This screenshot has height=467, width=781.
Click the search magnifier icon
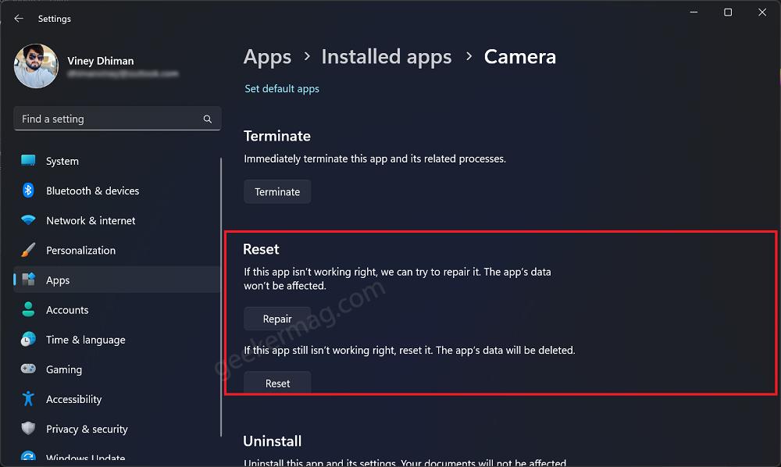click(207, 119)
